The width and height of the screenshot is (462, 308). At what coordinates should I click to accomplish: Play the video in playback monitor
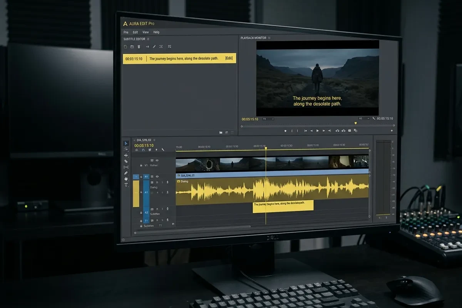(318, 131)
